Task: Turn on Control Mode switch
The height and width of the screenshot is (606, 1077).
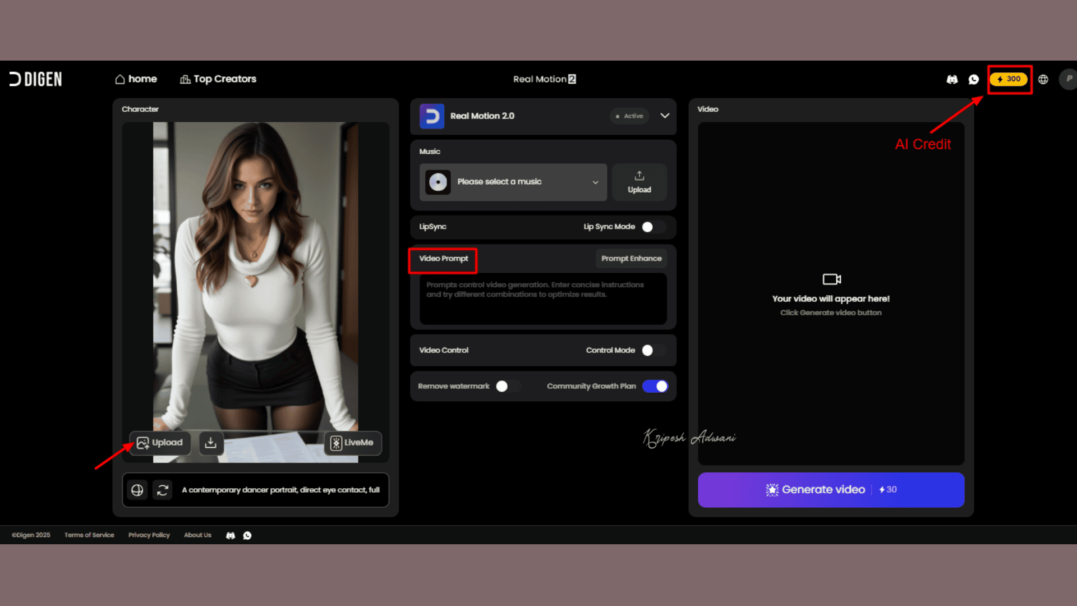Action: pos(653,350)
